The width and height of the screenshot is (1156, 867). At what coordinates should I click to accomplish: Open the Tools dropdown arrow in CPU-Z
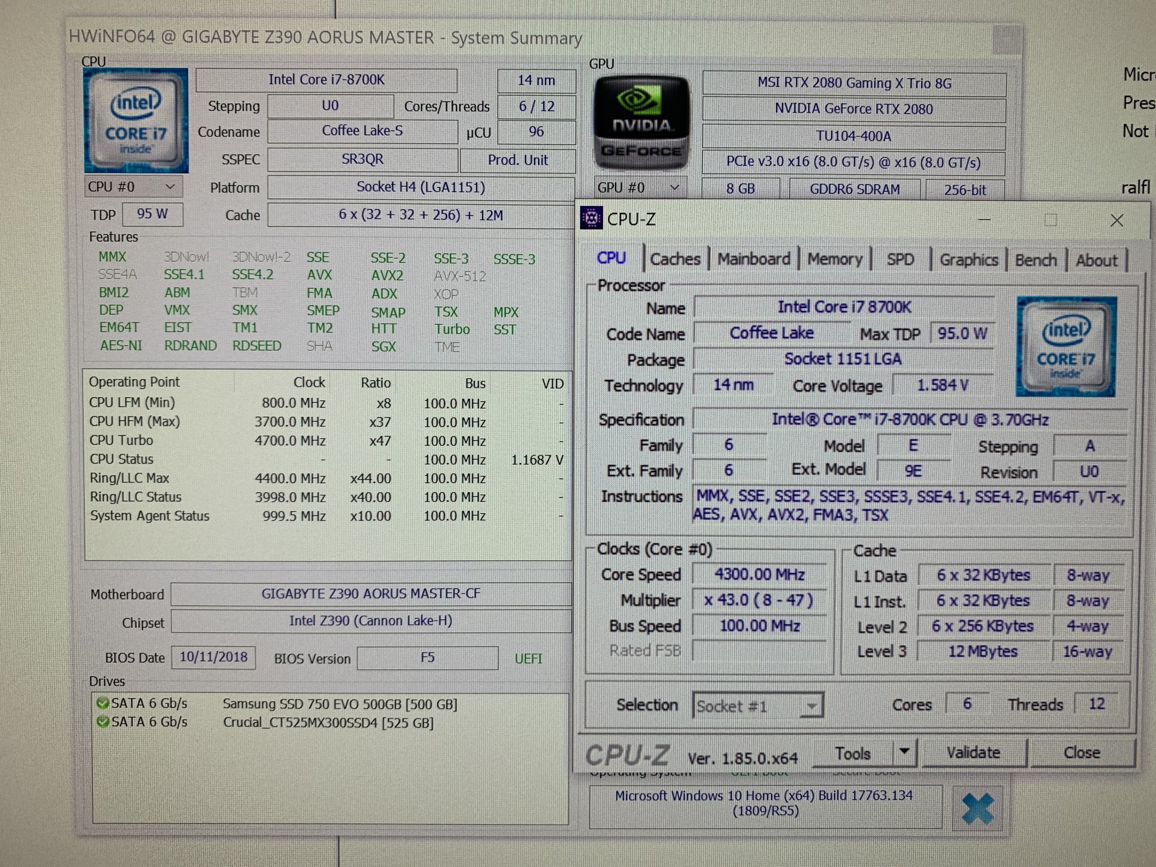(905, 751)
